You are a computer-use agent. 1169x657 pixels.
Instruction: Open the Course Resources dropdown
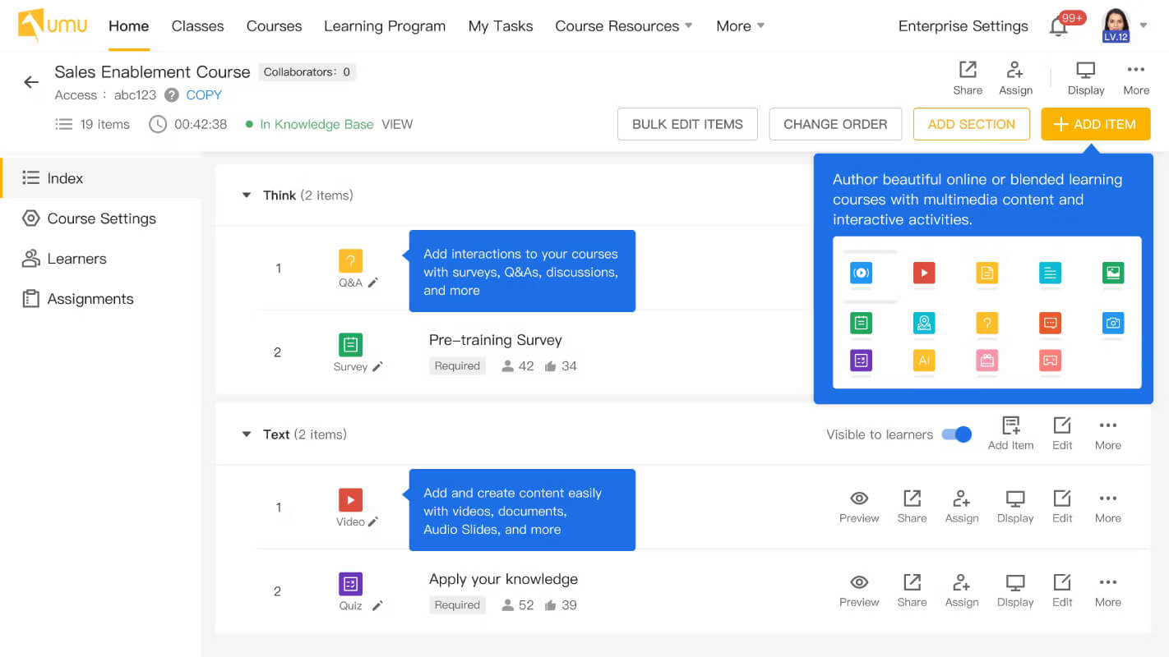point(624,26)
